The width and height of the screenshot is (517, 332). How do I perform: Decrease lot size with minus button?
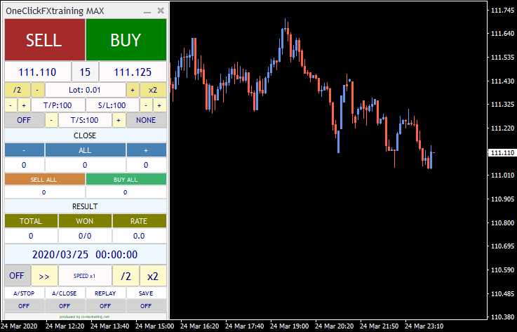[x=38, y=90]
